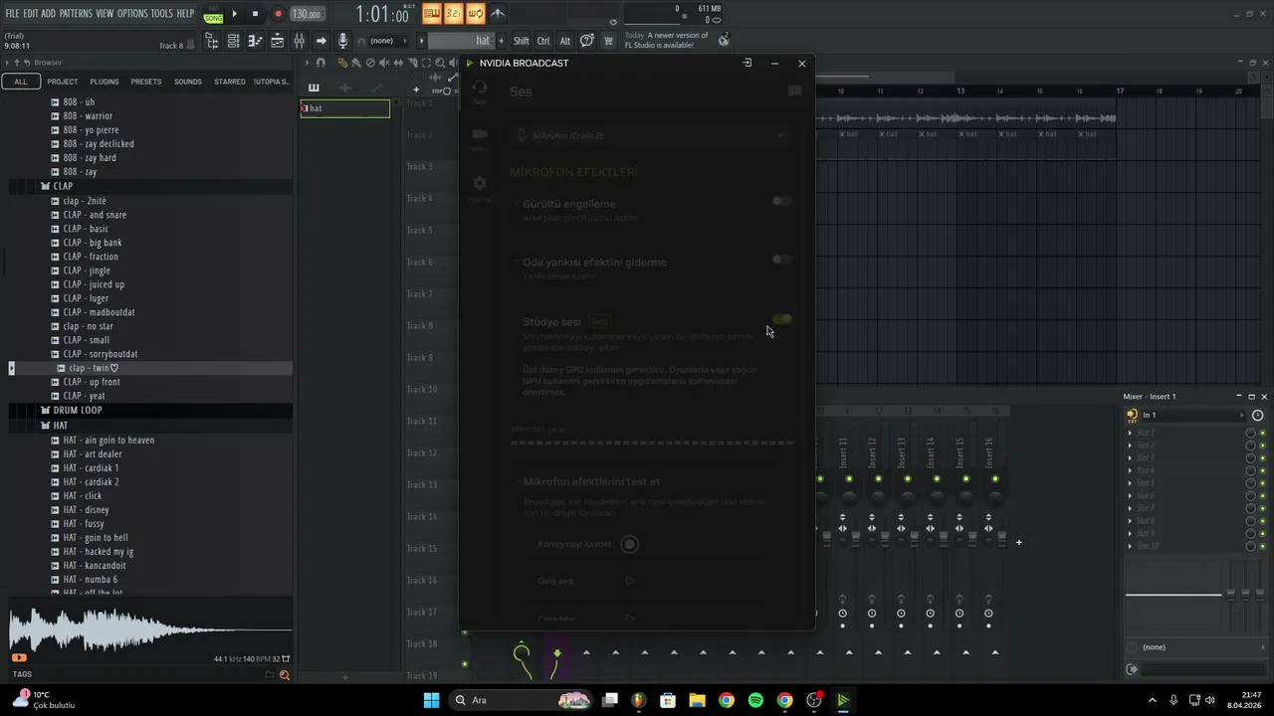Screen dimensions: 1274x716
Task: Select the zoom tool in playlist toolbar
Action: click(440, 63)
